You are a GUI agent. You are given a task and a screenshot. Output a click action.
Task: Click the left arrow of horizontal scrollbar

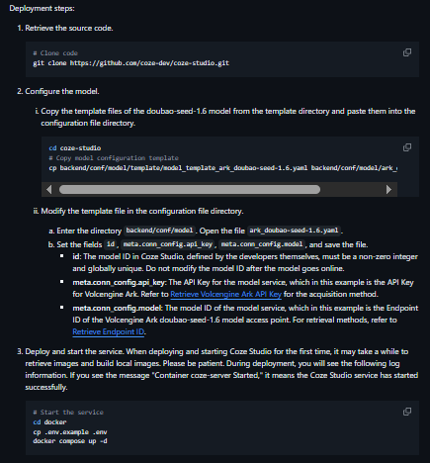48,190
